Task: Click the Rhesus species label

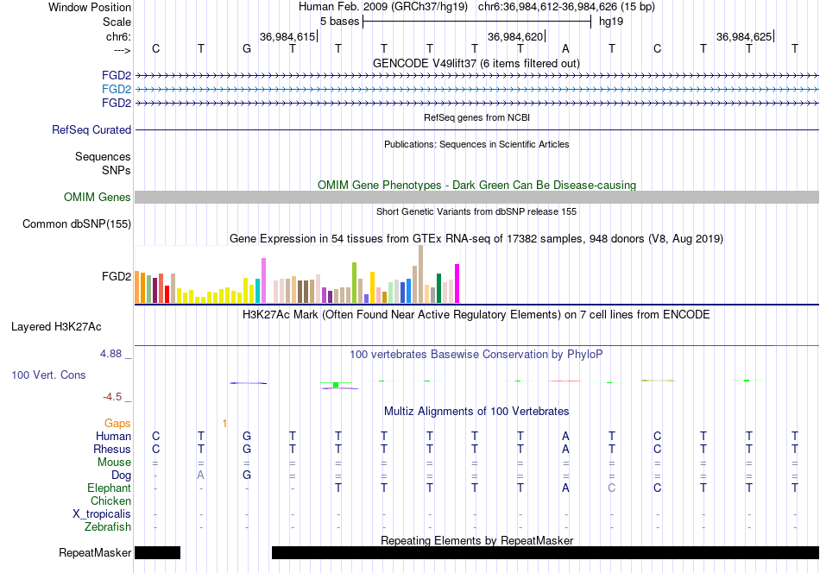Action: point(112,449)
